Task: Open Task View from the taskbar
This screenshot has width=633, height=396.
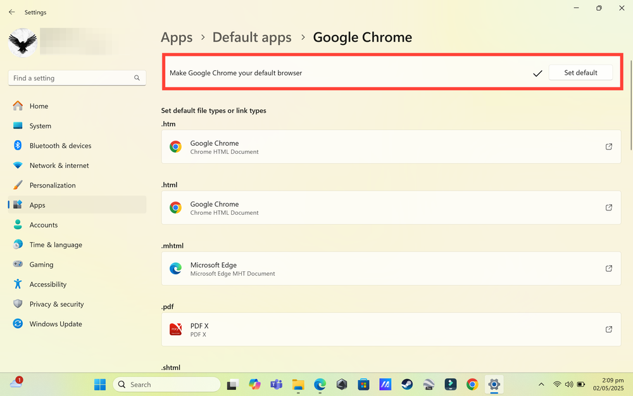Action: (232, 385)
